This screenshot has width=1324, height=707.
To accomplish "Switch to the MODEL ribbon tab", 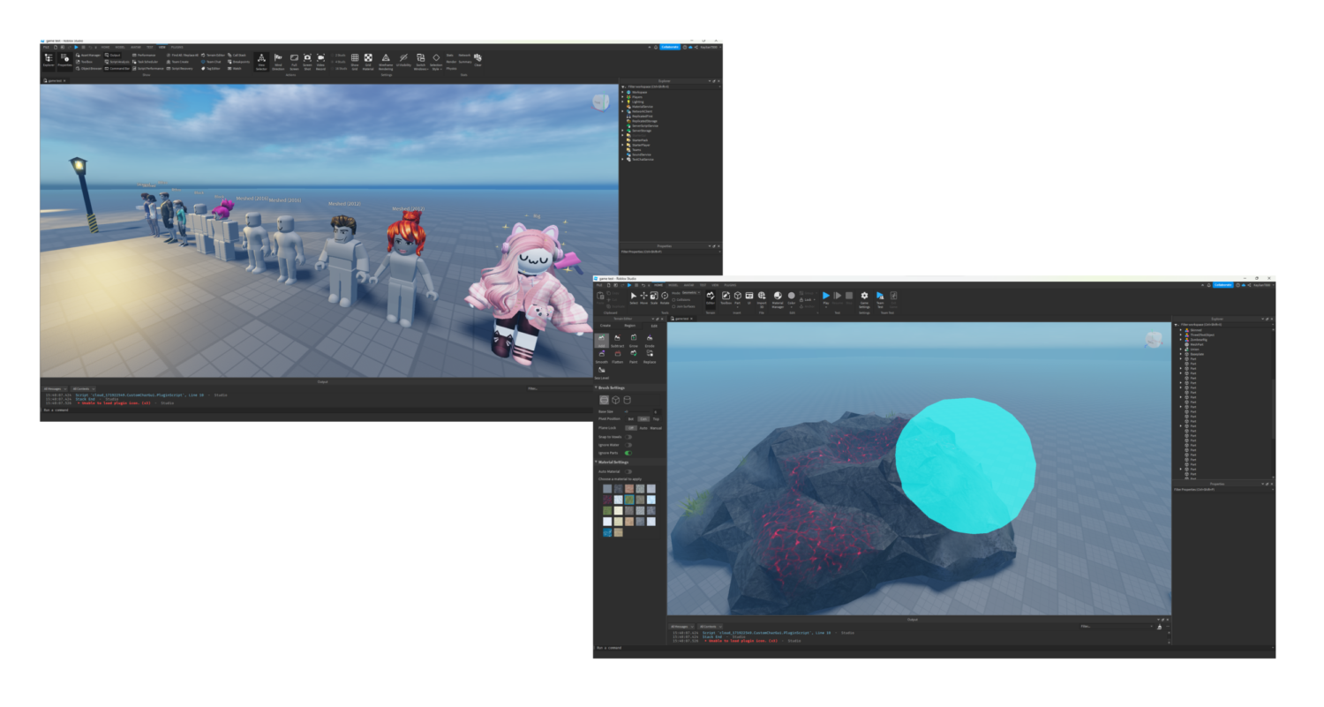I will click(x=673, y=285).
